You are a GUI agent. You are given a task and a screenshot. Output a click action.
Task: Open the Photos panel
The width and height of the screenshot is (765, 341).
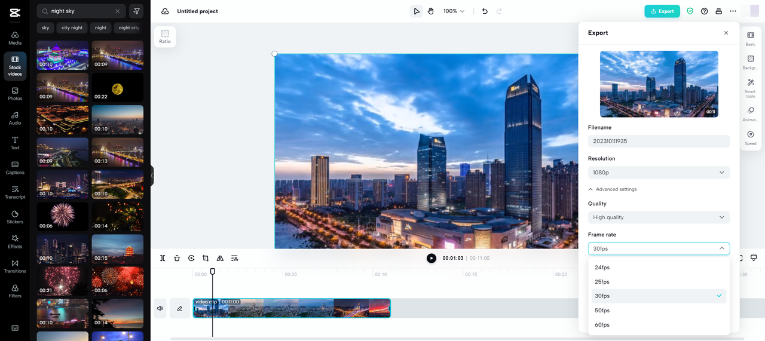pyautogui.click(x=15, y=94)
